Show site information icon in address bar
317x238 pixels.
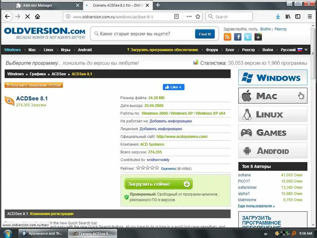coord(68,17)
